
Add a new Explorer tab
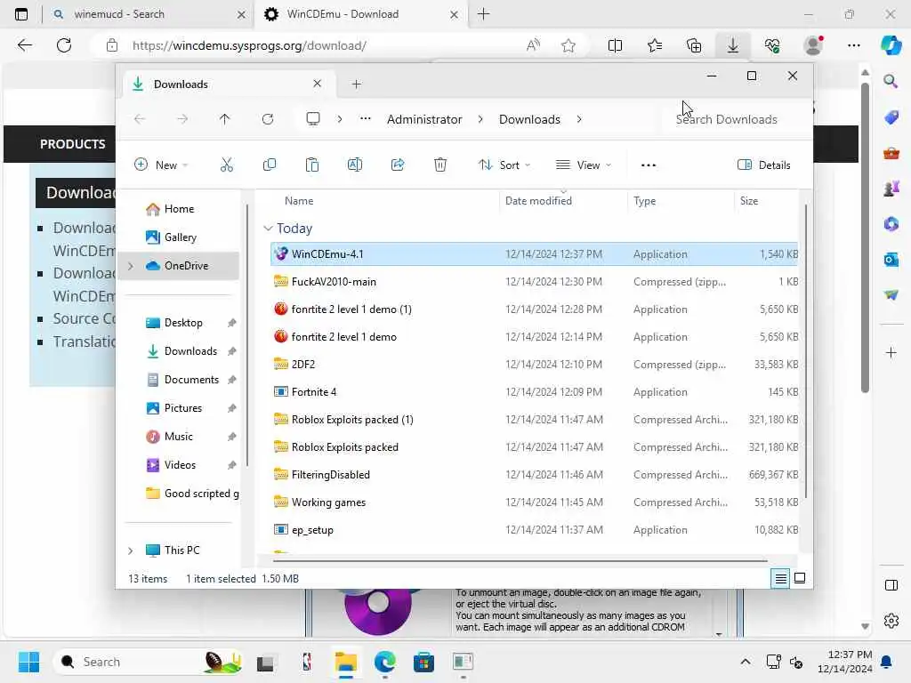click(356, 84)
